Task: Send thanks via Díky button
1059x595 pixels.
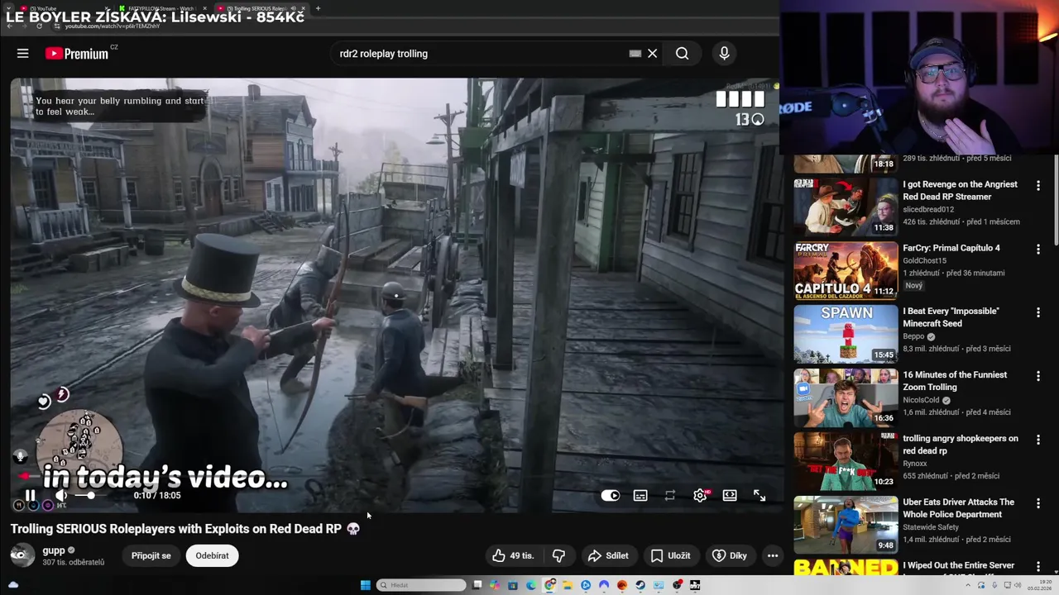Action: (730, 555)
